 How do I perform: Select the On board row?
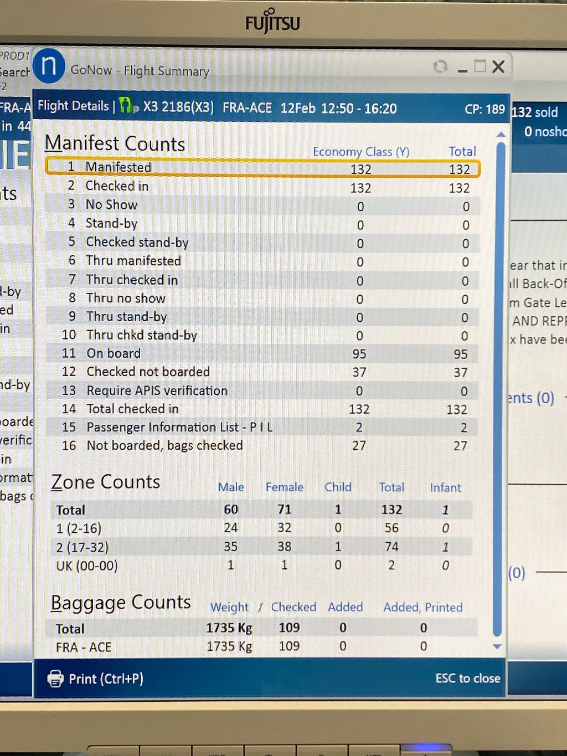[x=262, y=353]
